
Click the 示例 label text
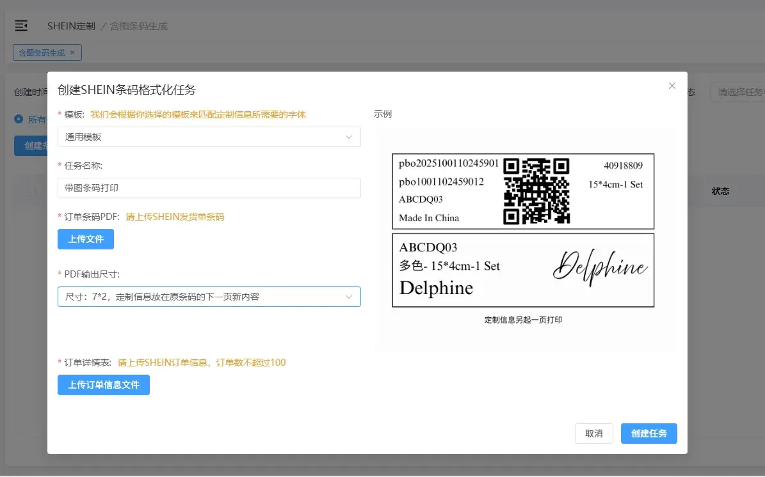(383, 114)
